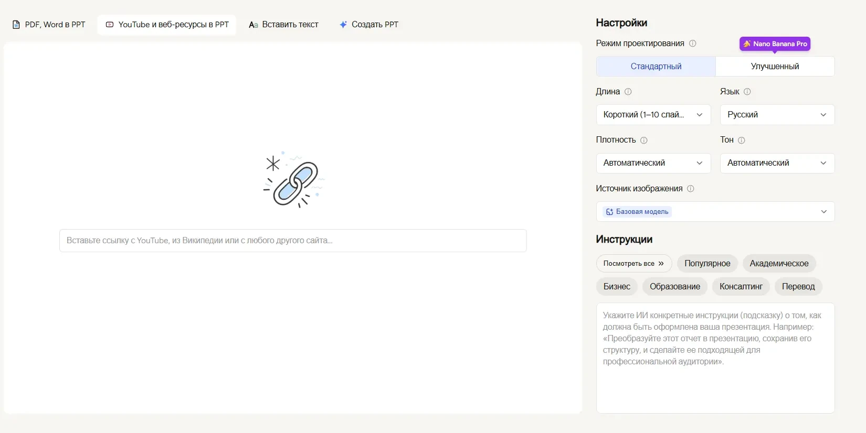Click the Nano Banana Pro badge
The height and width of the screenshot is (433, 866).
tap(775, 44)
